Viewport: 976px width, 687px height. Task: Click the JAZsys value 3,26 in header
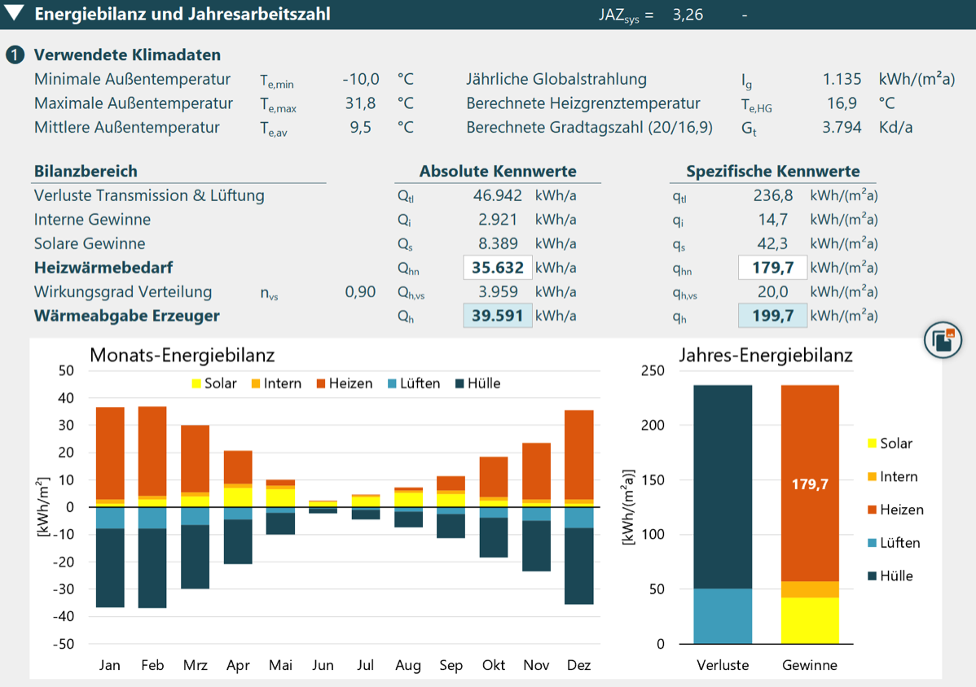pyautogui.click(x=688, y=15)
